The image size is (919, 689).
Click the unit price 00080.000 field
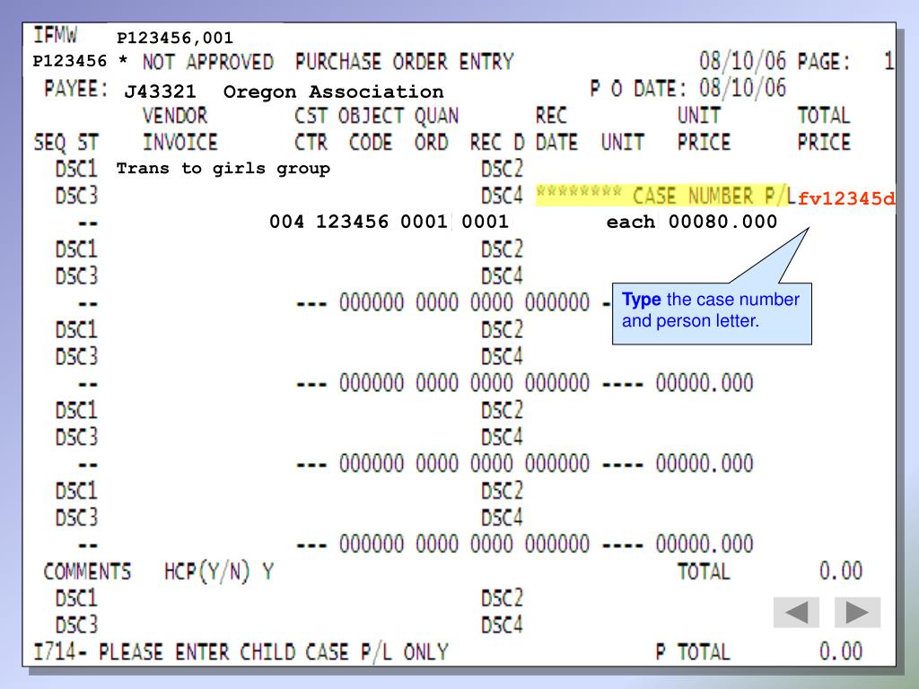pyautogui.click(x=722, y=222)
